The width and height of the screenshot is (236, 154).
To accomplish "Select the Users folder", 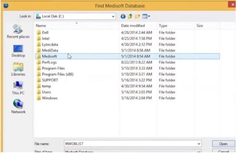I will [x=46, y=92].
